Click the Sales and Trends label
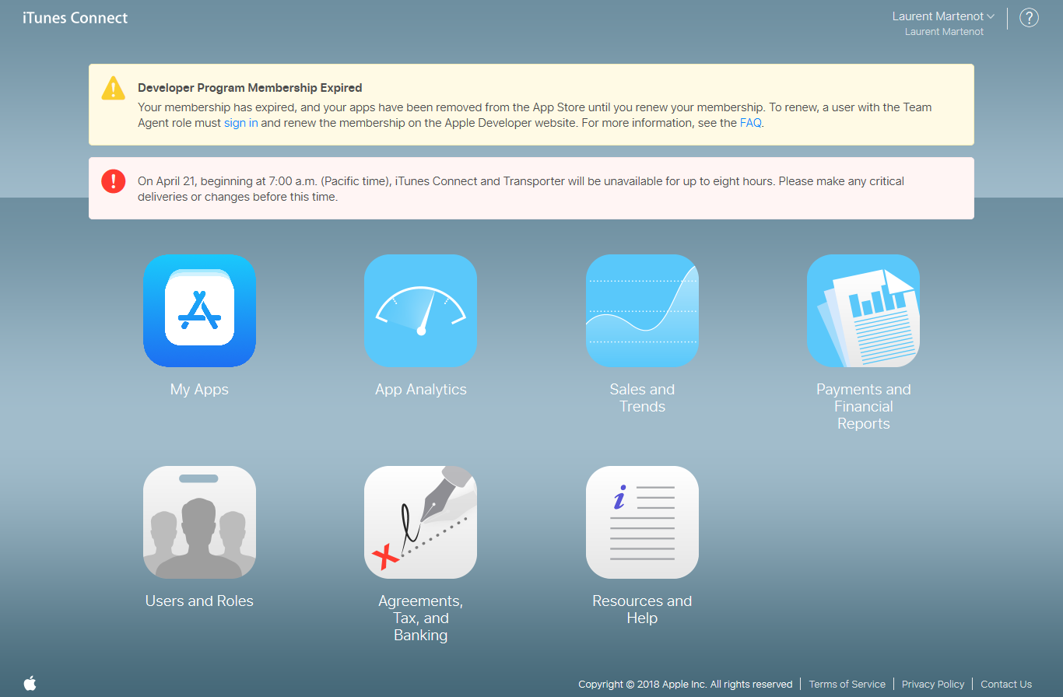 click(x=642, y=398)
